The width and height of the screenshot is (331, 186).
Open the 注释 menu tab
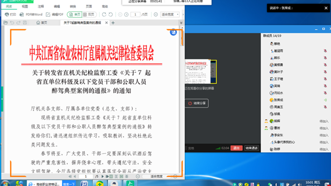point(41,7)
